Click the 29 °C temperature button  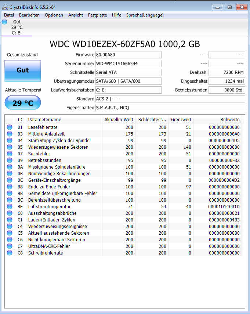(x=23, y=102)
